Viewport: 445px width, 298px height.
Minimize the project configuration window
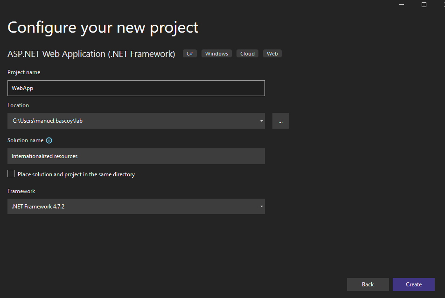(x=402, y=5)
